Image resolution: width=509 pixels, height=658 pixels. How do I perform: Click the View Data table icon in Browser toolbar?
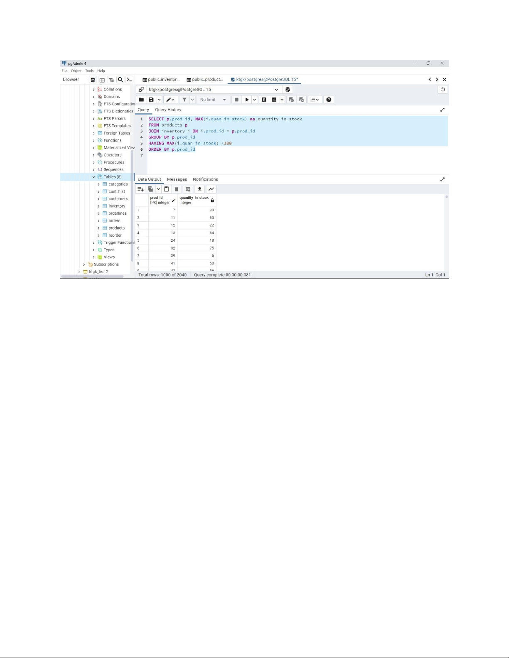coord(102,80)
